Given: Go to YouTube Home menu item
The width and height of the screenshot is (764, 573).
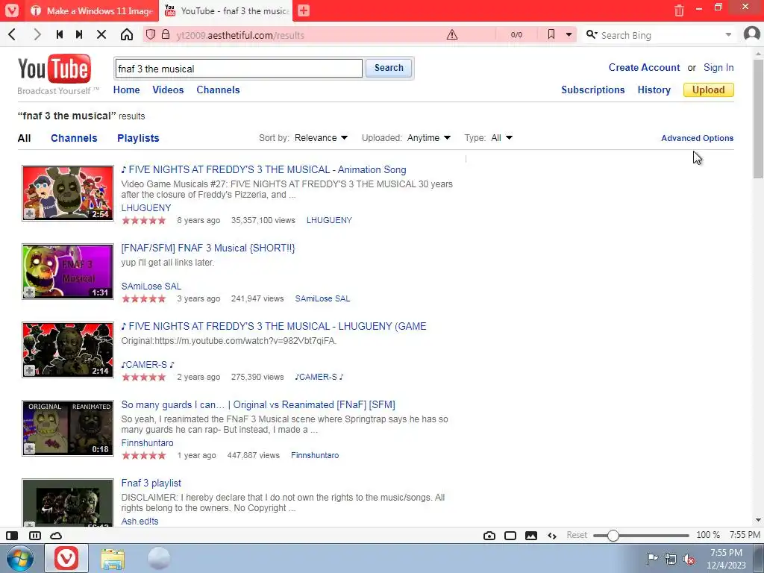Looking at the screenshot, I should (x=126, y=90).
